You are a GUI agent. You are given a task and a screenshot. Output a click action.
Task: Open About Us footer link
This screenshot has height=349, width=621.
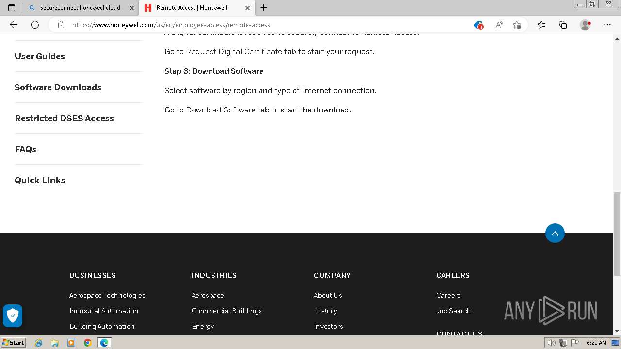point(328,295)
